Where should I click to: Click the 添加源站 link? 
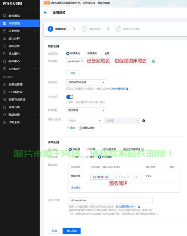click(76, 187)
